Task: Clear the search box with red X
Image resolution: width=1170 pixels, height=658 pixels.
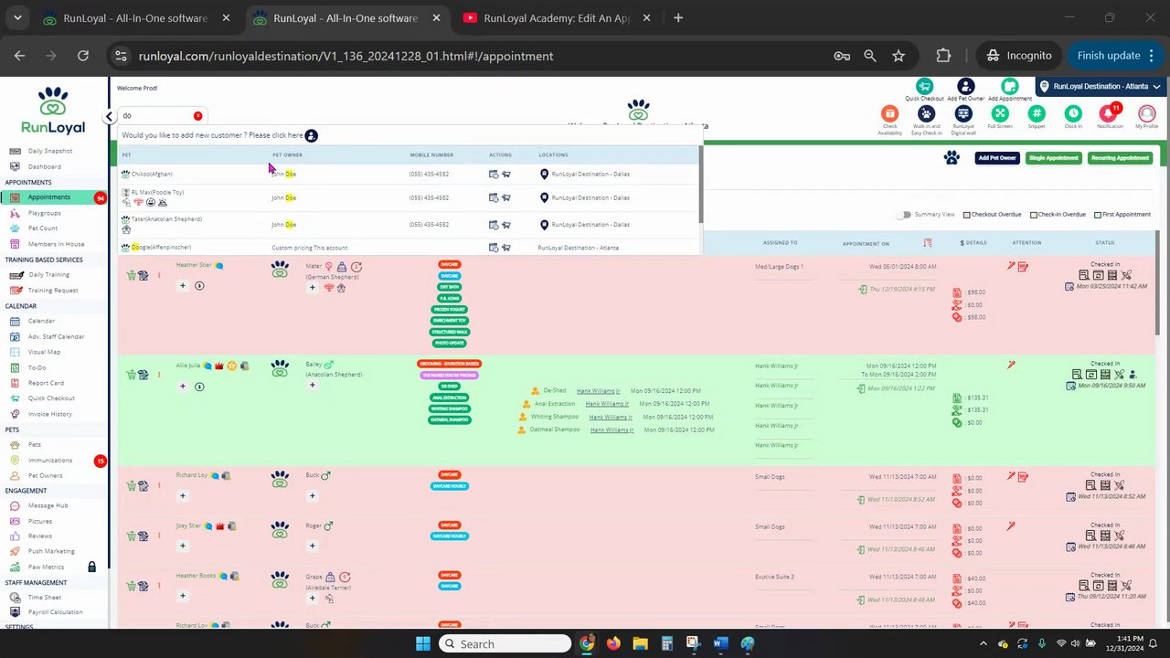Action: tap(197, 116)
